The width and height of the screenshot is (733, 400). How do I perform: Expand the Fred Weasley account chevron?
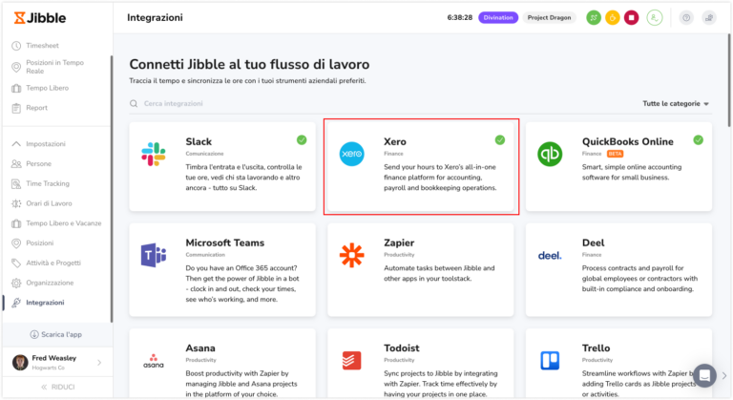click(99, 363)
